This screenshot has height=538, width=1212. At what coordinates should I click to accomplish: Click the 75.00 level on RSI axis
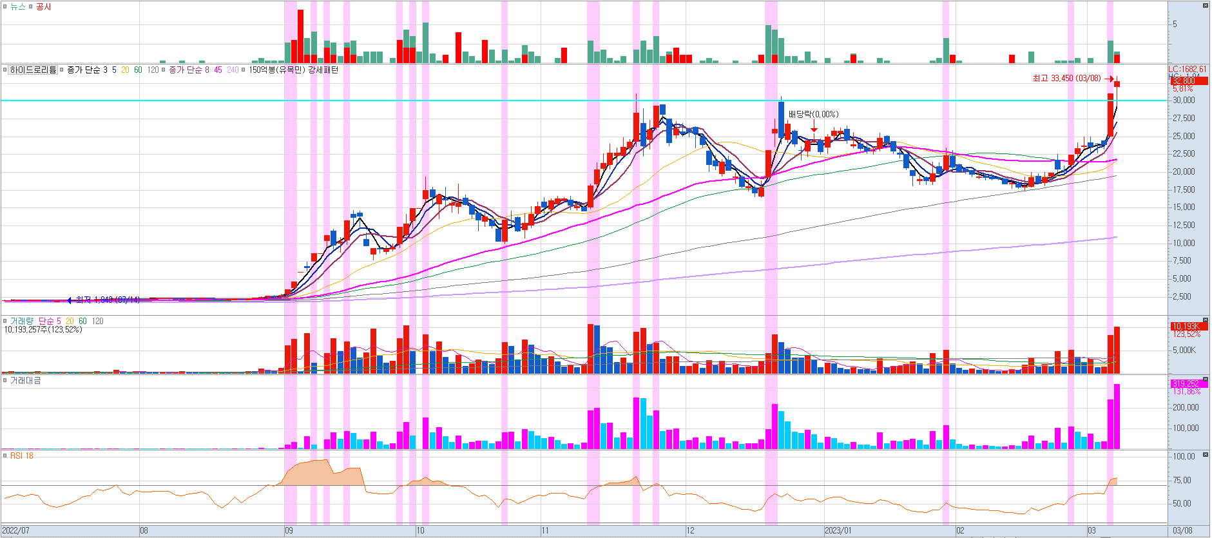click(1182, 480)
